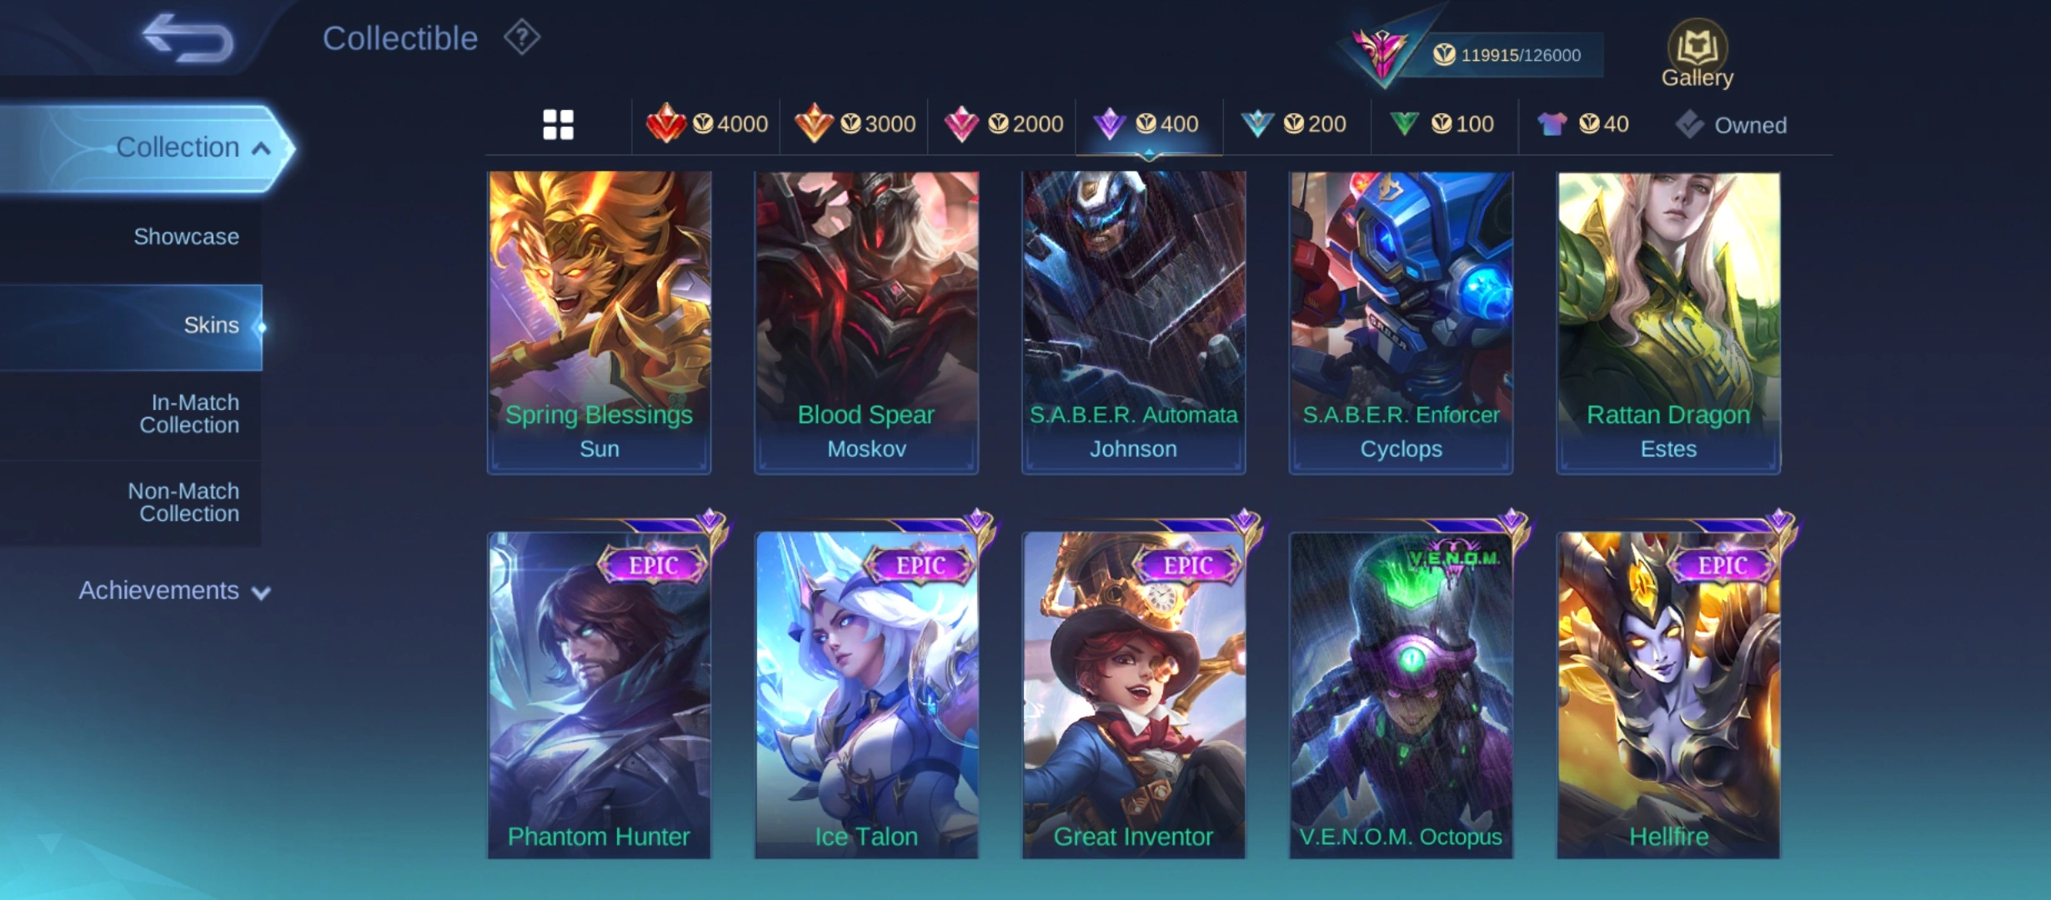Open the Rattan Dragon Estes skin card
Viewport: 2051px width, 900px height.
pyautogui.click(x=1668, y=323)
